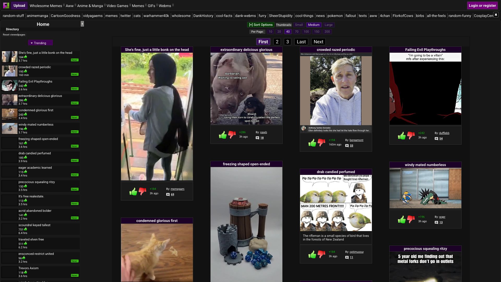The image size is (501, 282).
Task: Open the Trending dropdown
Action: (x=40, y=43)
